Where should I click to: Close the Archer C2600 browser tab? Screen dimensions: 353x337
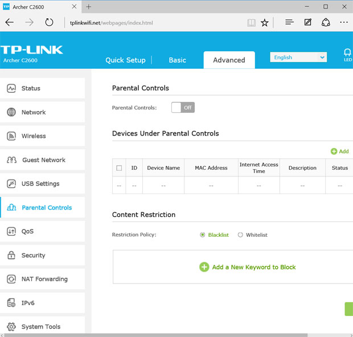point(74,7)
